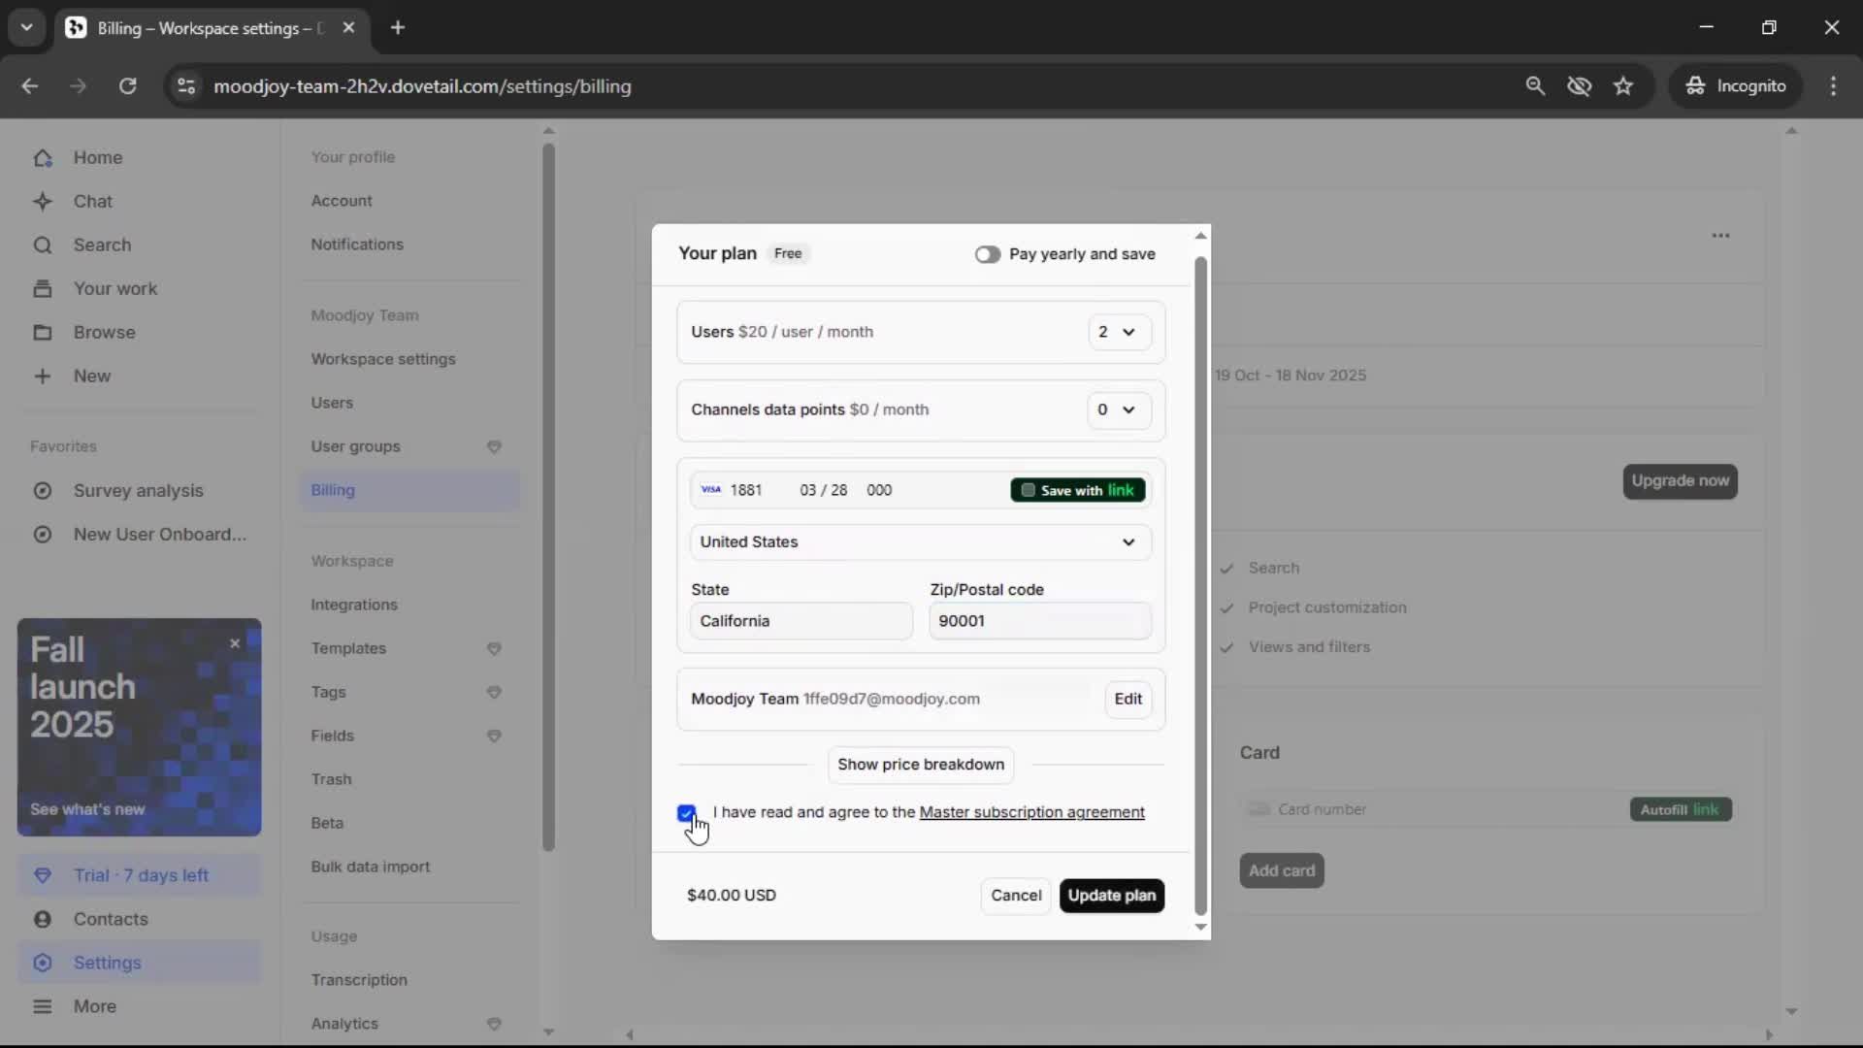Viewport: 1863px width, 1048px height.
Task: Open three-dot menu on billing page
Action: (1720, 236)
